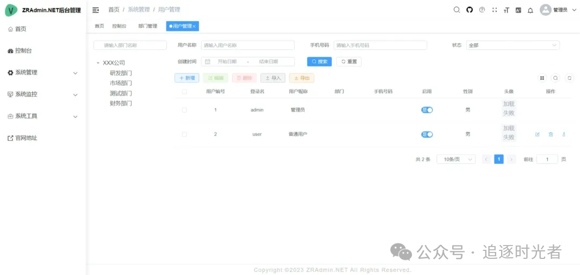Viewport: 580px width, 275px height.
Task: Reset password with key icon in user row
Action: coord(564,135)
